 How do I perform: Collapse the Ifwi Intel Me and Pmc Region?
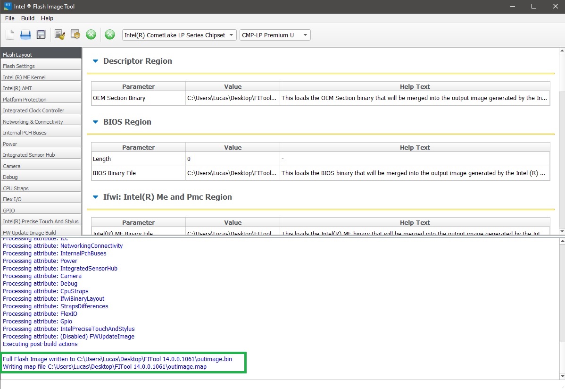tap(96, 197)
